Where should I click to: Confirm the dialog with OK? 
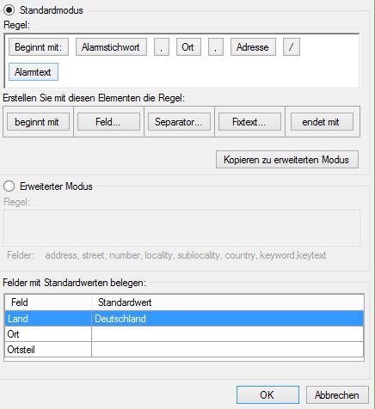tap(267, 395)
